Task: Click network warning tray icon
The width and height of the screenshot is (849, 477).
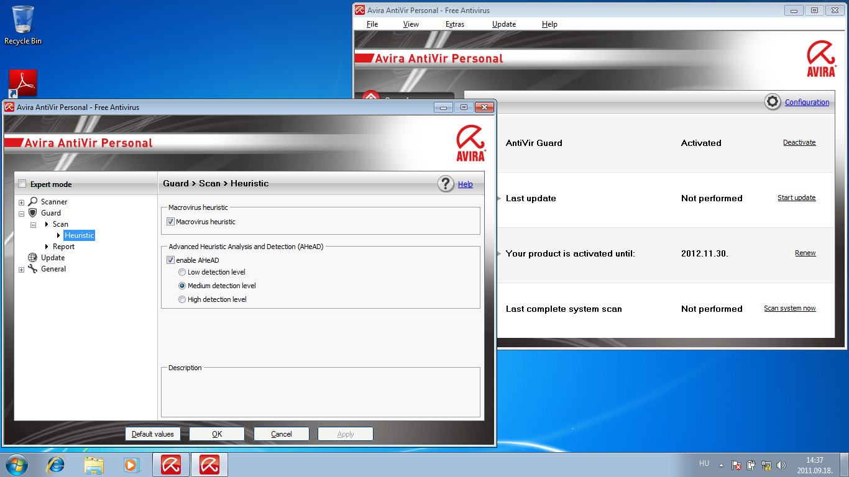Action: [x=766, y=465]
